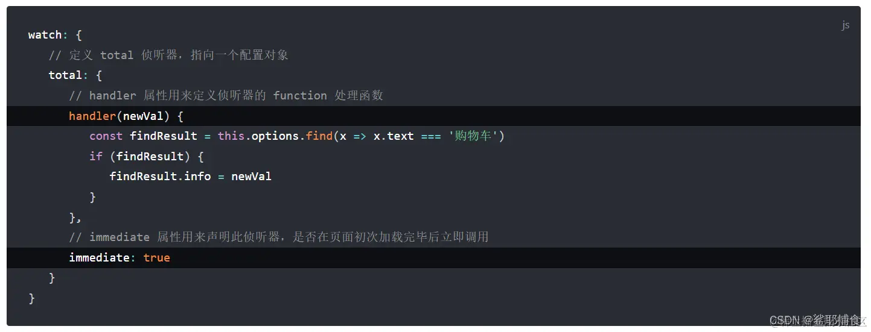Click the 'true' boolean value
The image size is (871, 332).
(157, 258)
